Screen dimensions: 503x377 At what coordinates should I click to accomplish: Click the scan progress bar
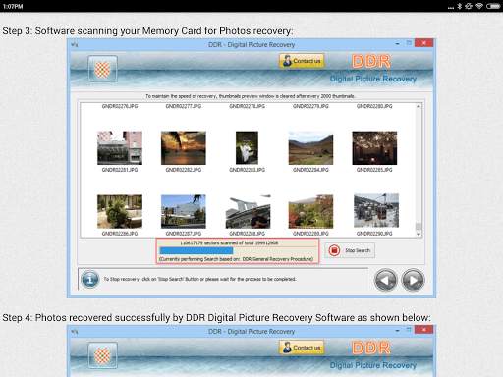tap(238, 251)
